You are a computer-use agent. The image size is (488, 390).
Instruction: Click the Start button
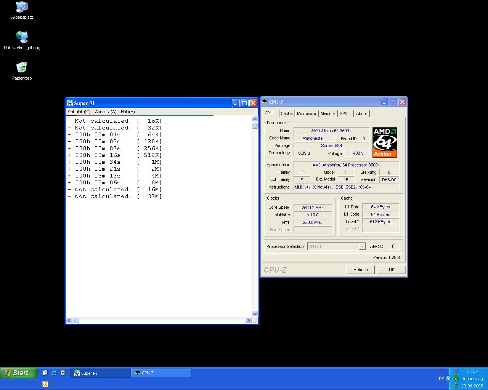click(x=19, y=373)
